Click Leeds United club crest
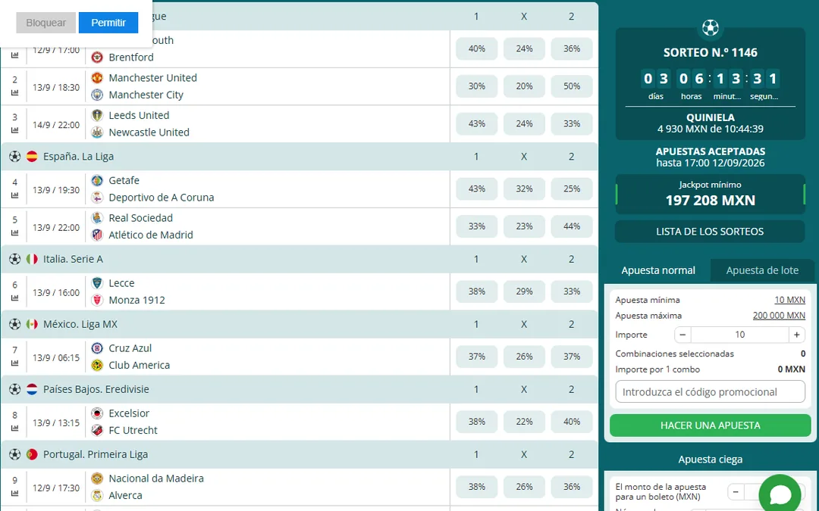This screenshot has height=511, width=819. [x=97, y=115]
